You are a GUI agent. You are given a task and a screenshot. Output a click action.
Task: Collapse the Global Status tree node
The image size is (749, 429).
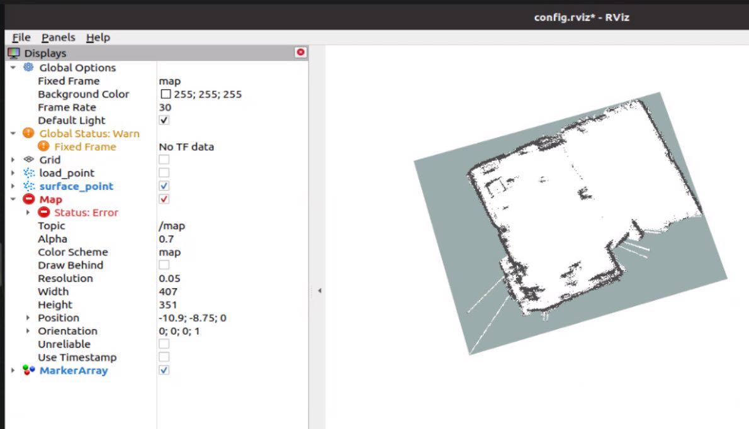coord(13,133)
